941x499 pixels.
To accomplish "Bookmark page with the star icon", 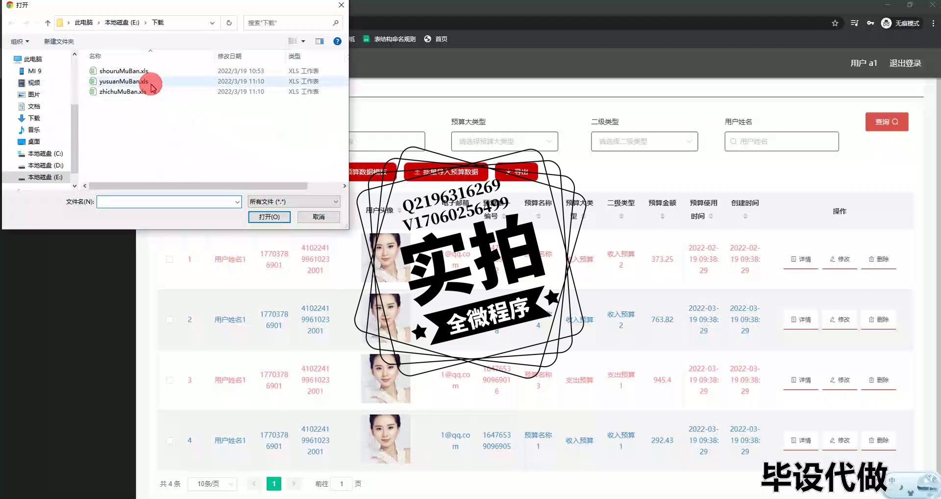I will [835, 23].
